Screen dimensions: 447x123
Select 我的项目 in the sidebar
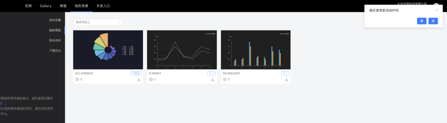pyautogui.click(x=55, y=30)
